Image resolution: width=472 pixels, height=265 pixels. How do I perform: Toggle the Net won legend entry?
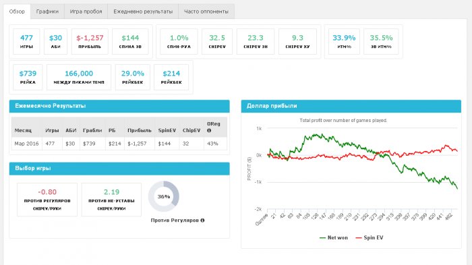click(x=334, y=237)
